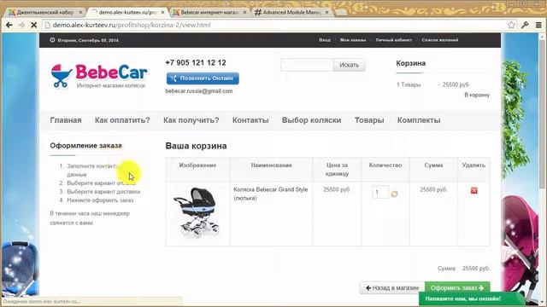The height and width of the screenshot is (307, 547).
Task: Open Список желаний link
Action: [439, 40]
